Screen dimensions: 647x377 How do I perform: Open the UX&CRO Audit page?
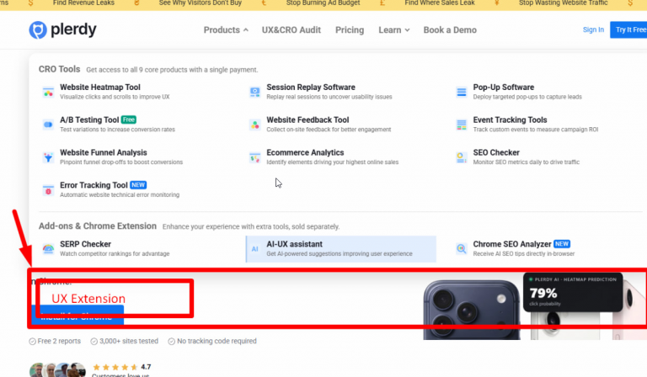point(291,30)
